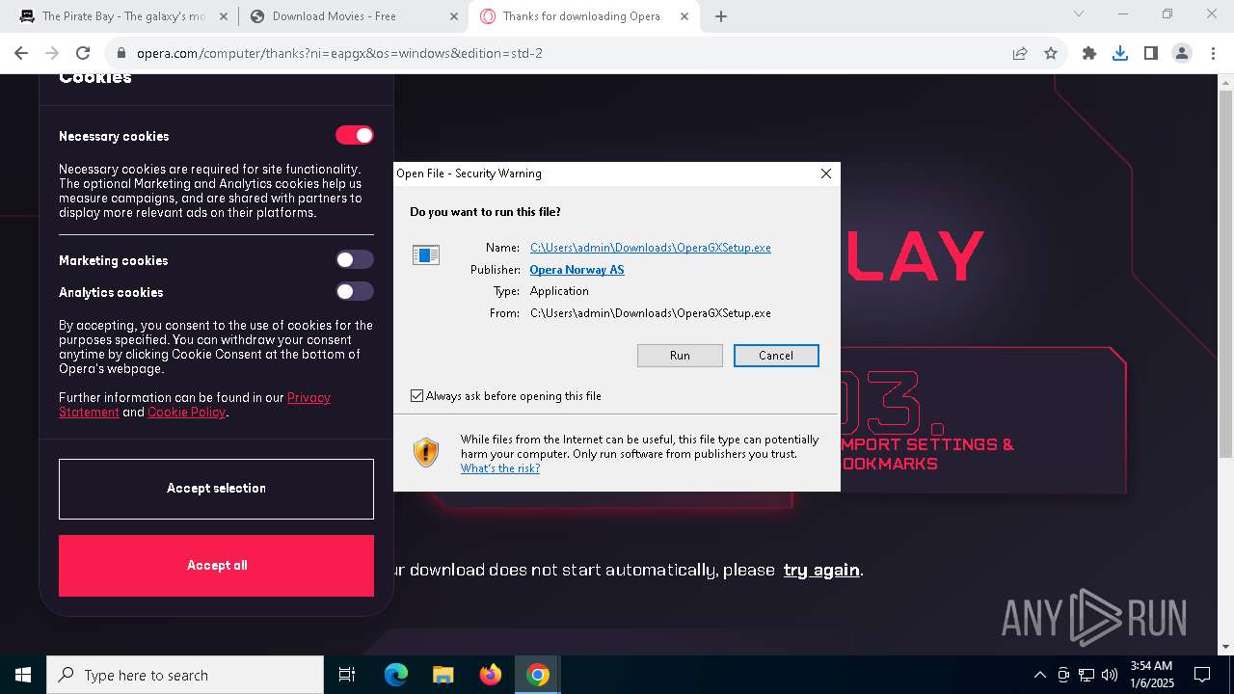Open site info lock icon

coord(121,53)
